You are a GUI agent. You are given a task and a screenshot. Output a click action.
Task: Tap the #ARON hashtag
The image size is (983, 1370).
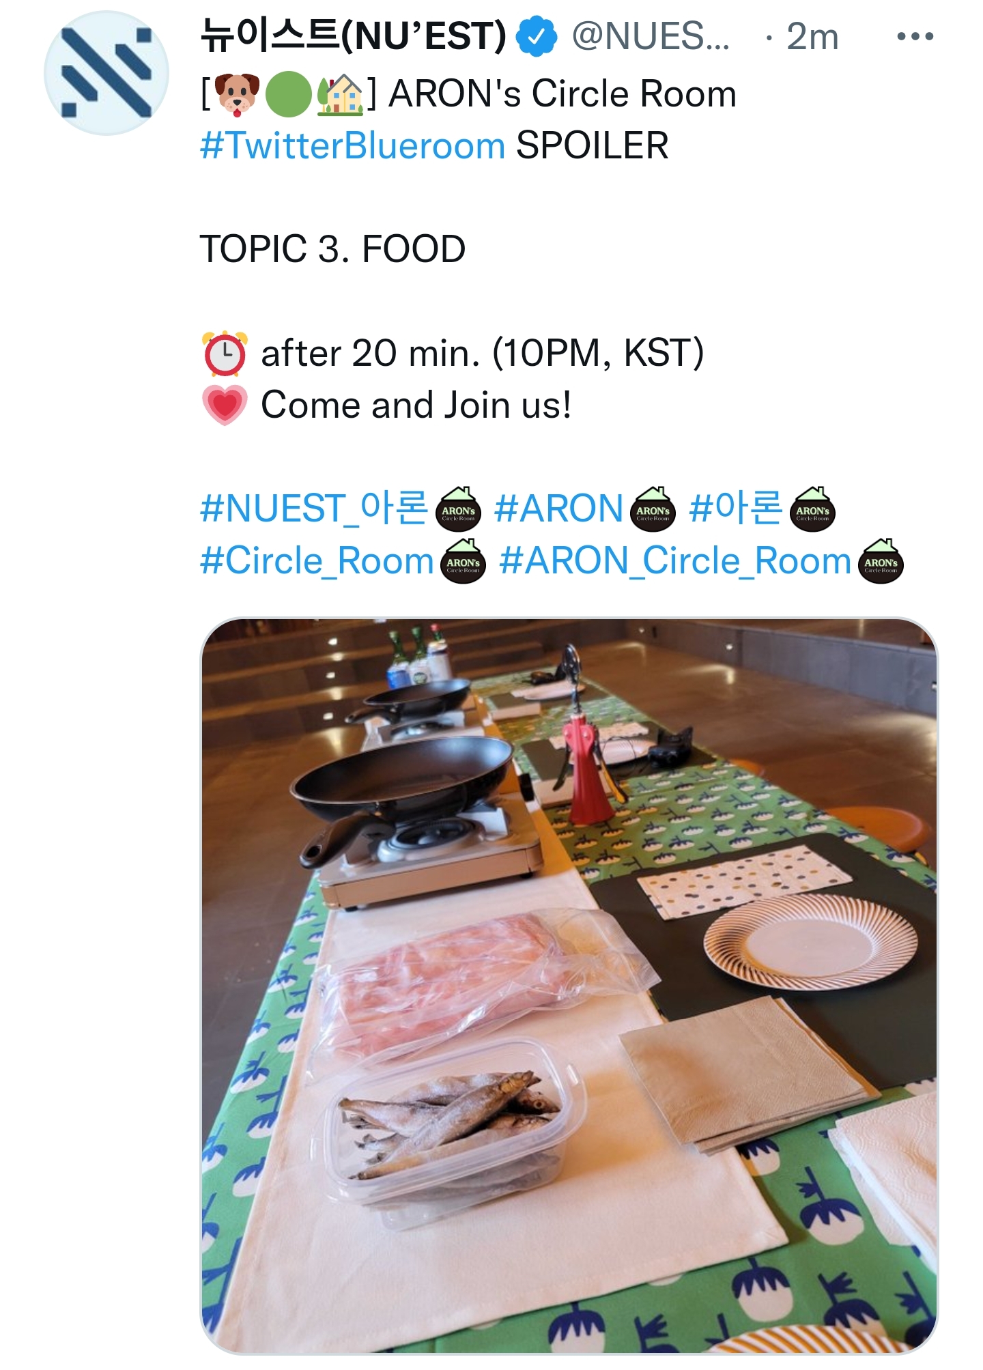[x=559, y=509]
